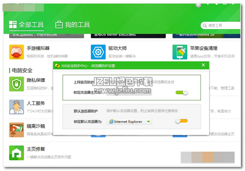Click the 手游模拟器 title text

tap(38, 48)
